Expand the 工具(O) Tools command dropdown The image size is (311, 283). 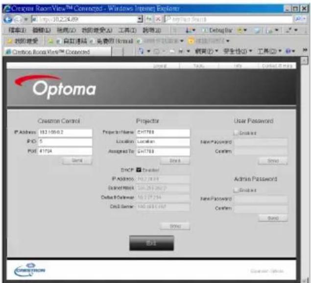point(269,51)
